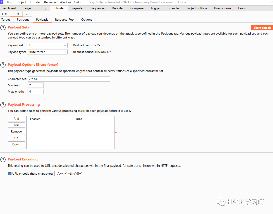Open Payload Processing help icon
Screen dimensions: 273x214
(3, 105)
